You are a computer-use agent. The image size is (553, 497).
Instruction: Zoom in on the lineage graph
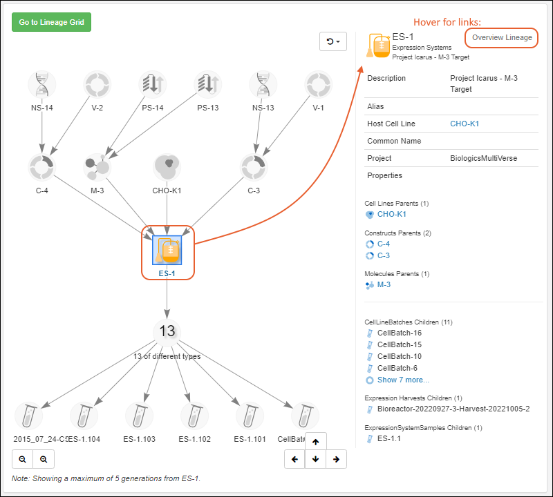click(44, 459)
